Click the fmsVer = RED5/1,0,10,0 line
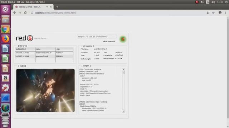The width and height of the screenshot is (229, 128). pos(89,85)
